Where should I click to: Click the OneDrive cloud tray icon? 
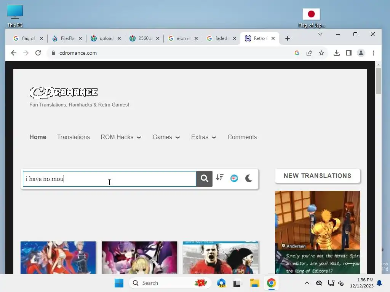click(x=319, y=283)
